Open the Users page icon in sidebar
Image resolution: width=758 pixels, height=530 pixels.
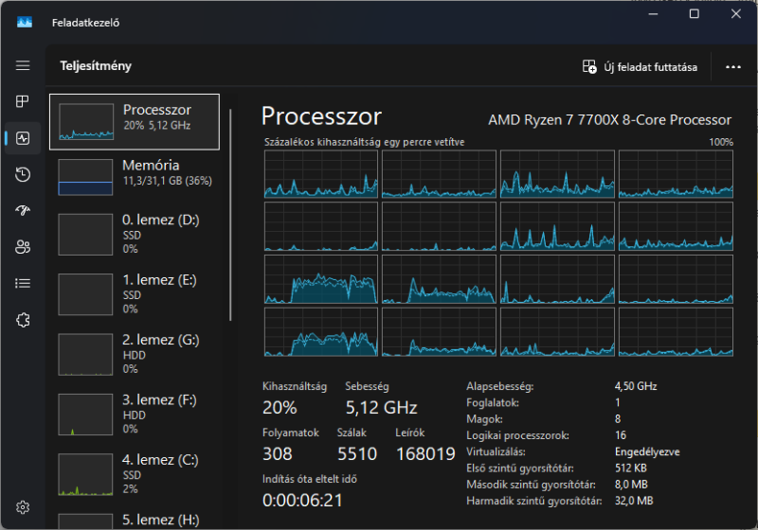[23, 247]
